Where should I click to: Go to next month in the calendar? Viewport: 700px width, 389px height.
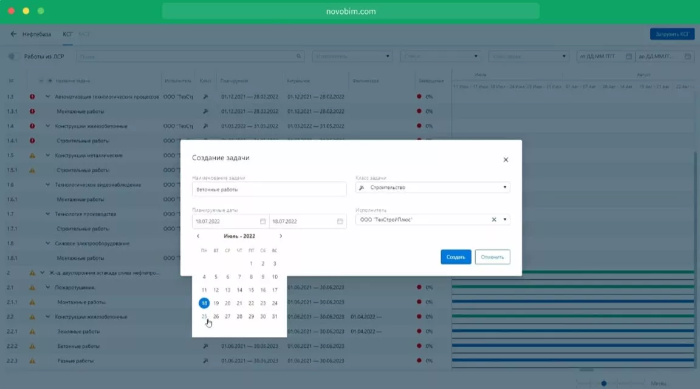pyautogui.click(x=280, y=236)
